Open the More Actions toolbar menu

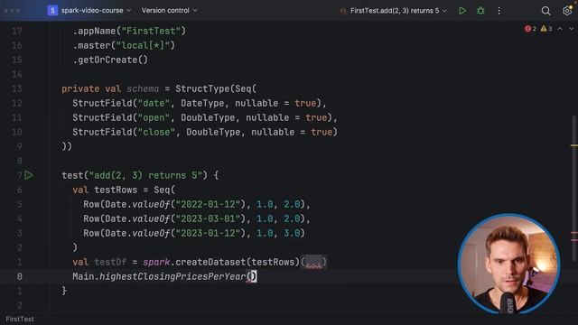pos(499,11)
